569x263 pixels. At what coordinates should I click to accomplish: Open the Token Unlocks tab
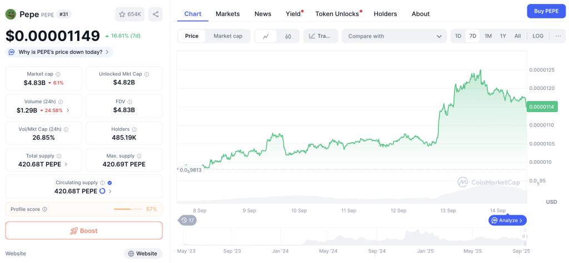(337, 14)
